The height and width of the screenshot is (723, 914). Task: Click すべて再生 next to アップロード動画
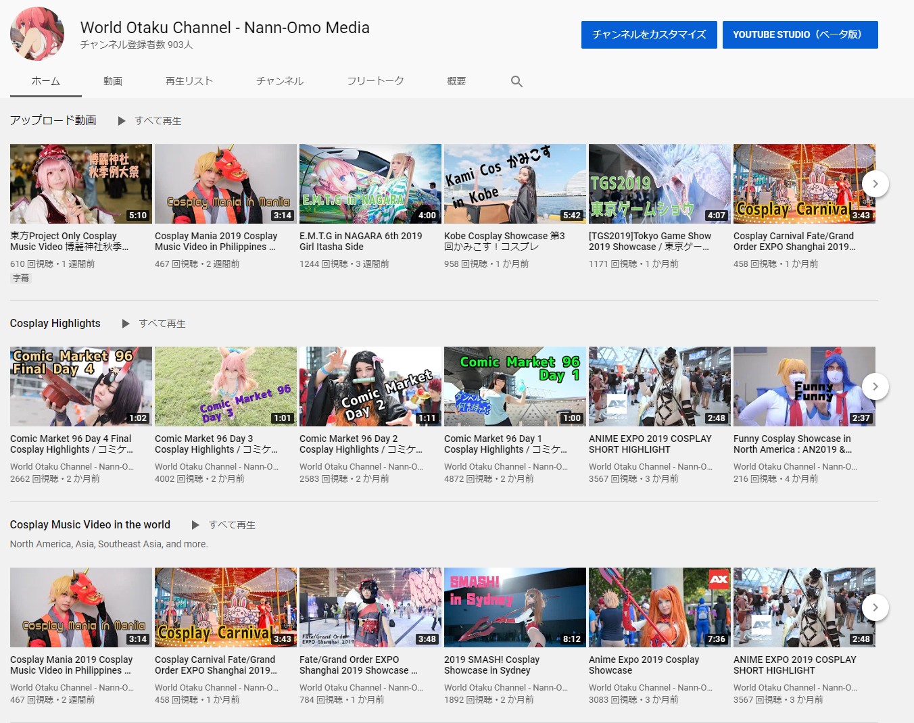pos(158,121)
